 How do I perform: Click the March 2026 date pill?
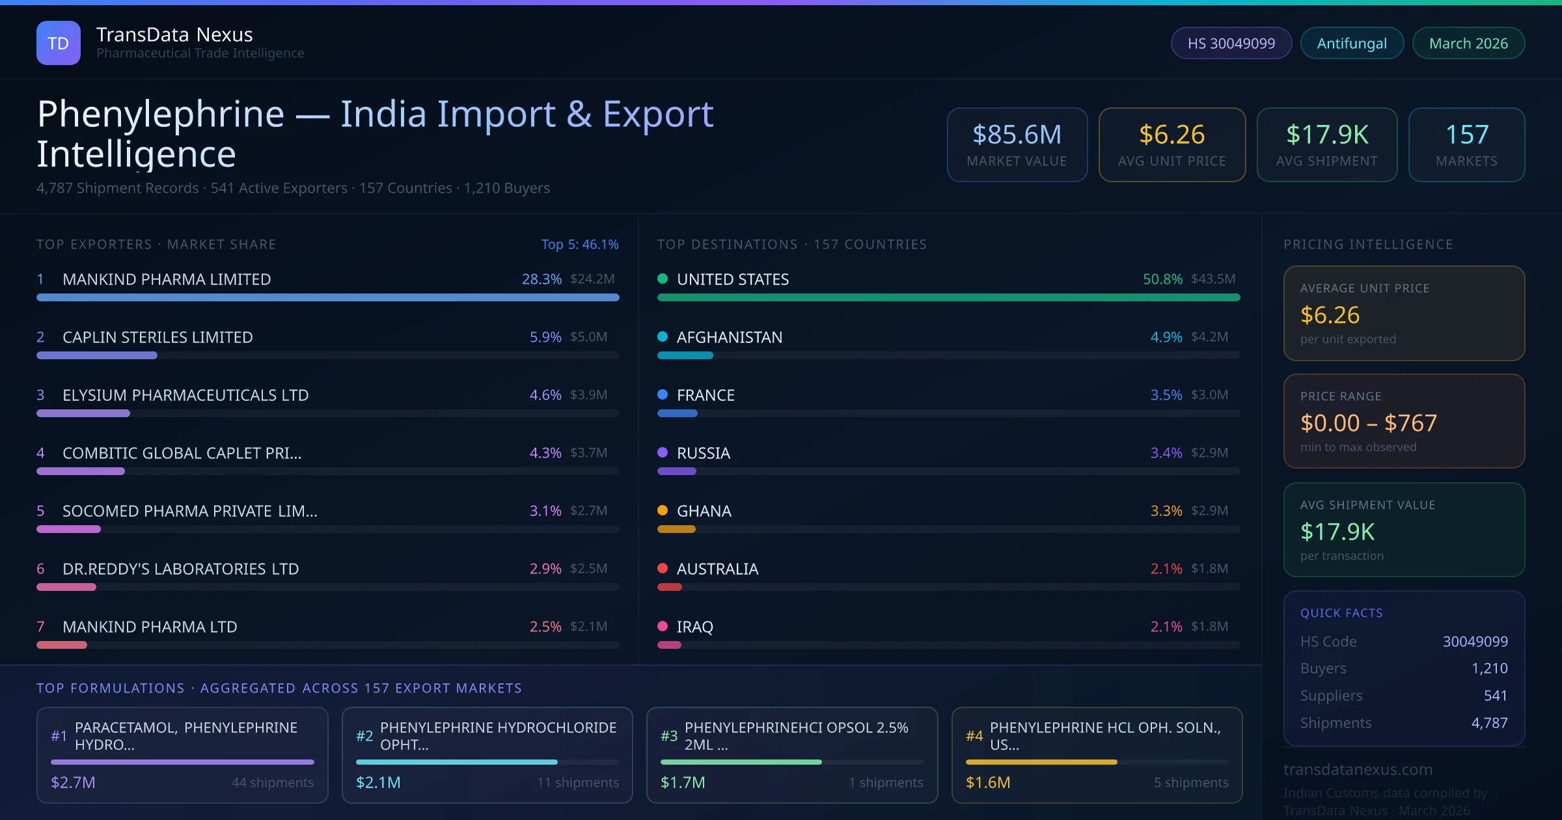pyautogui.click(x=1468, y=43)
